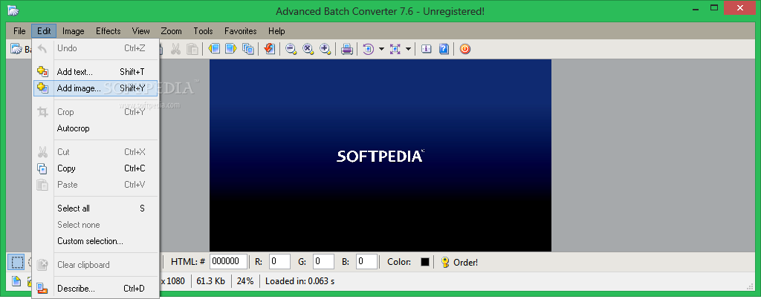Choose Add image... from Edit menu
This screenshot has width=761, height=299.
pos(96,88)
